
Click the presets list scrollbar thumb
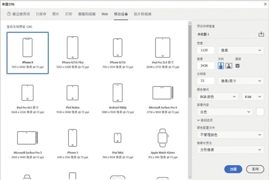pyautogui.click(x=190, y=62)
